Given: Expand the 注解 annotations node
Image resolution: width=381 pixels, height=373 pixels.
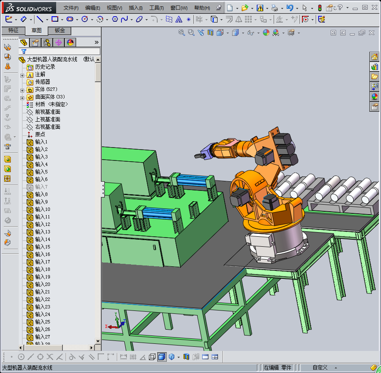Looking at the screenshot, I should click(22, 75).
